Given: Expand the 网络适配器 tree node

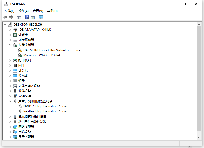Looking at the screenshot, I should coord(10,127).
